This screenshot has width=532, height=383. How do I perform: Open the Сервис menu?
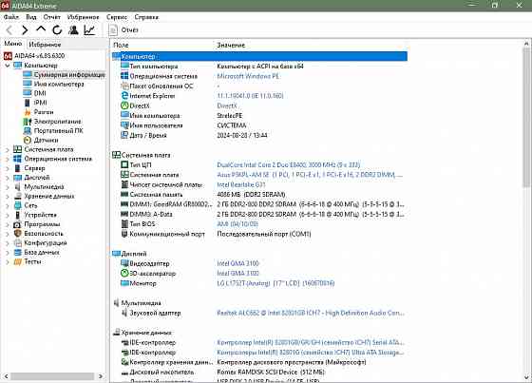(x=117, y=17)
